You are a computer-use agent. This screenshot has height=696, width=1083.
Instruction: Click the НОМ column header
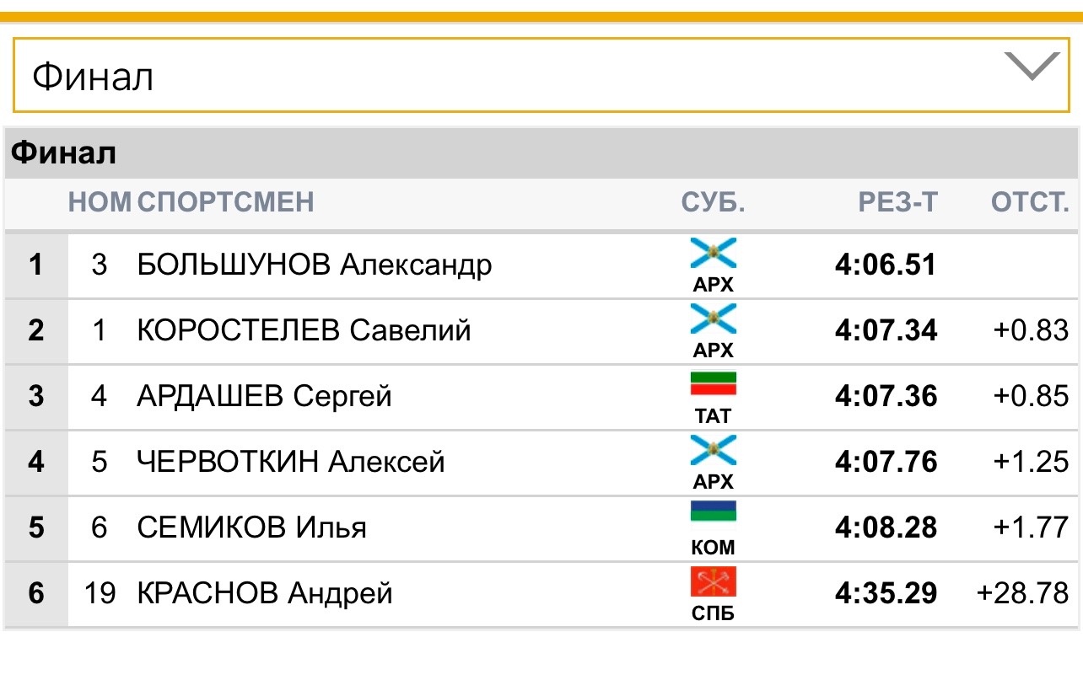(100, 202)
